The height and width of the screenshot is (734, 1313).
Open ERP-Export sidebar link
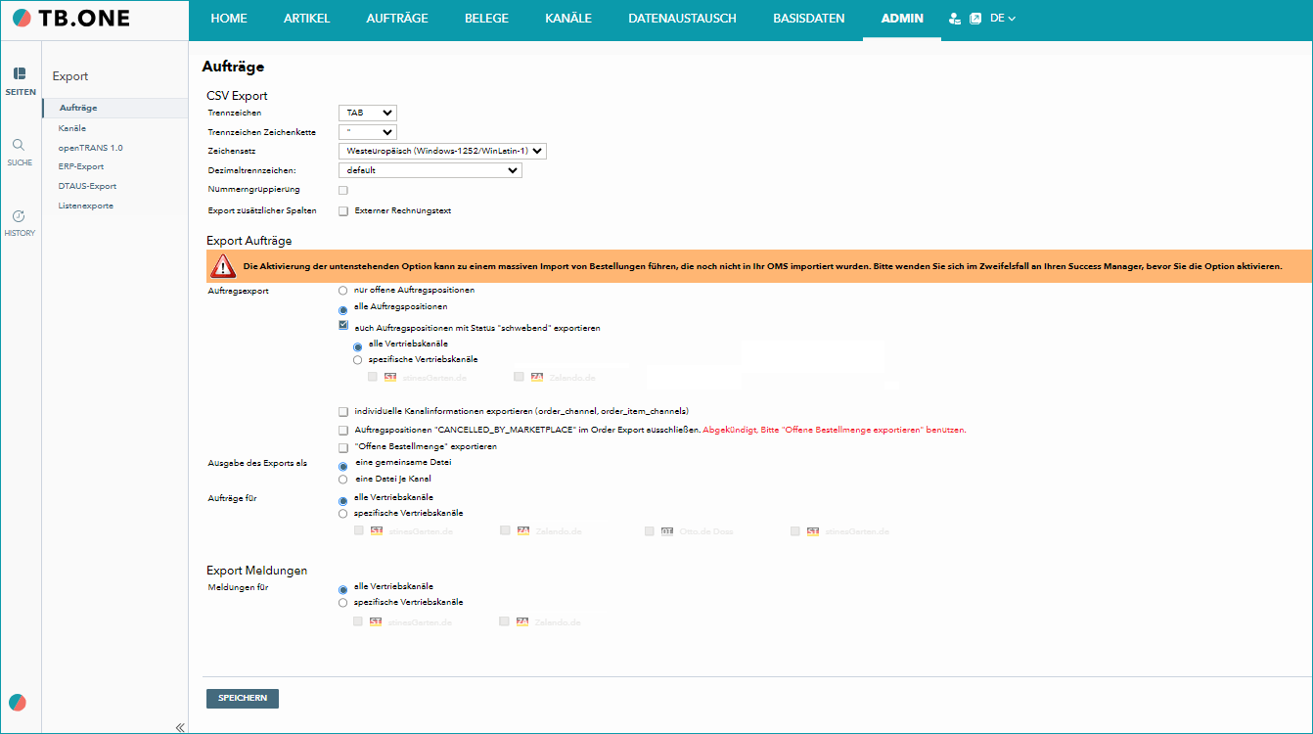pyautogui.click(x=80, y=166)
